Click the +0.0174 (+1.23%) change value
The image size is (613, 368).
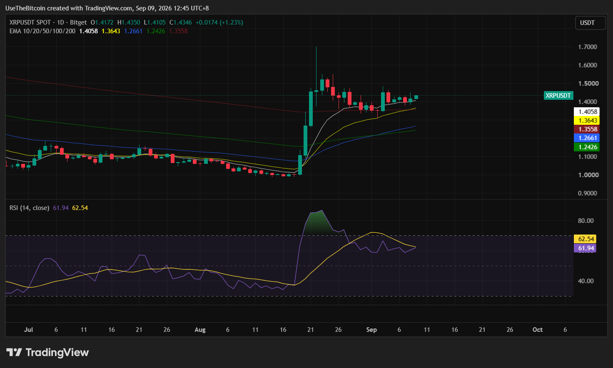tap(219, 22)
